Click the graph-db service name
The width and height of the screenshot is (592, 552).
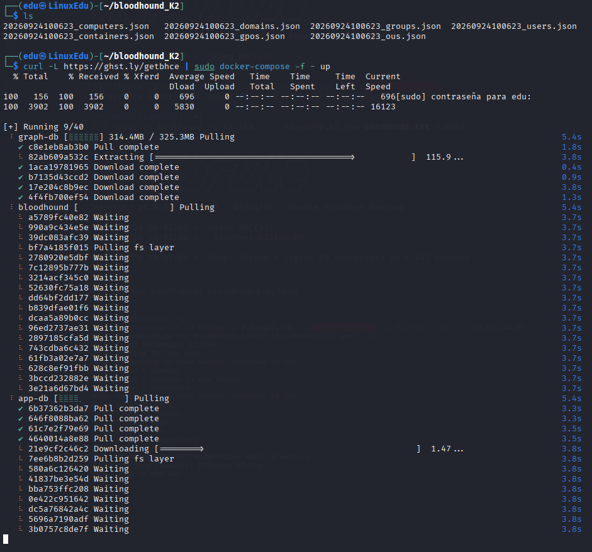click(x=38, y=137)
